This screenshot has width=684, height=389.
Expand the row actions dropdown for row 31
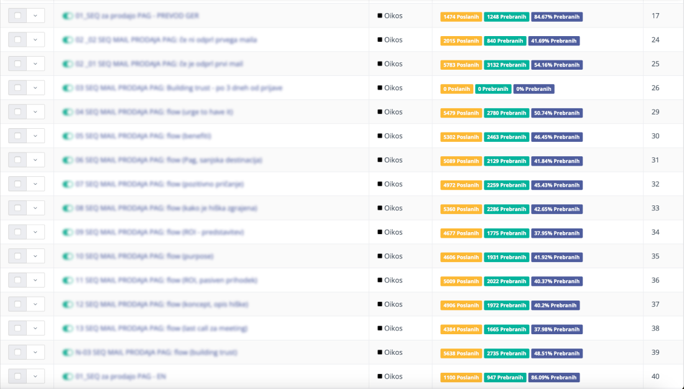tap(35, 160)
